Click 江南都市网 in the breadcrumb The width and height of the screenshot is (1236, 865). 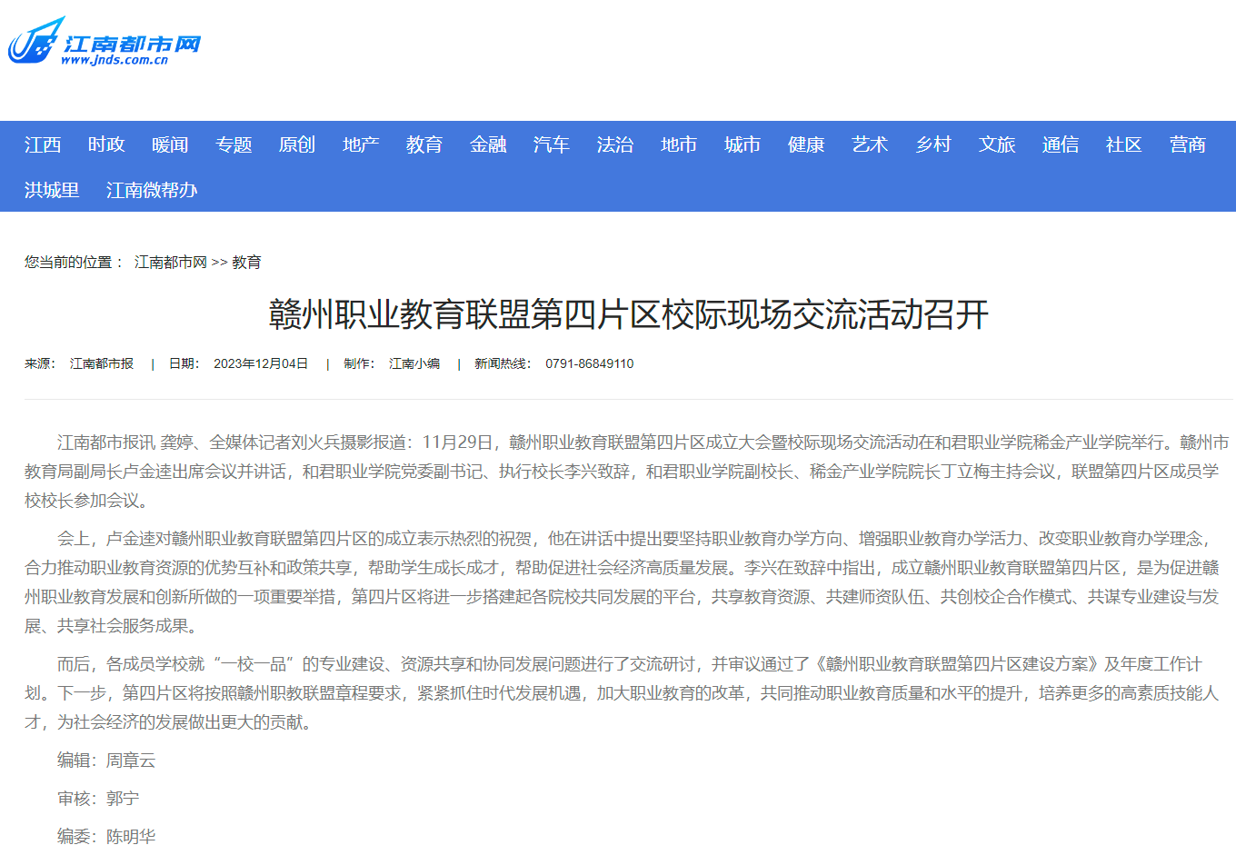(171, 262)
